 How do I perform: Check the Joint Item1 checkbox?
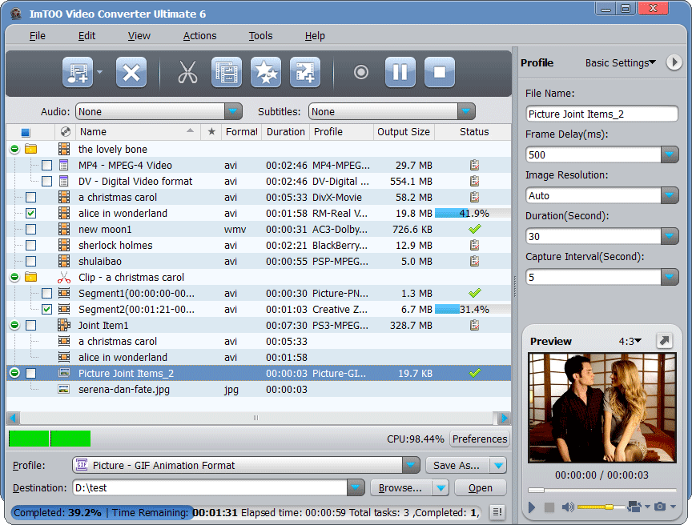pyautogui.click(x=31, y=325)
